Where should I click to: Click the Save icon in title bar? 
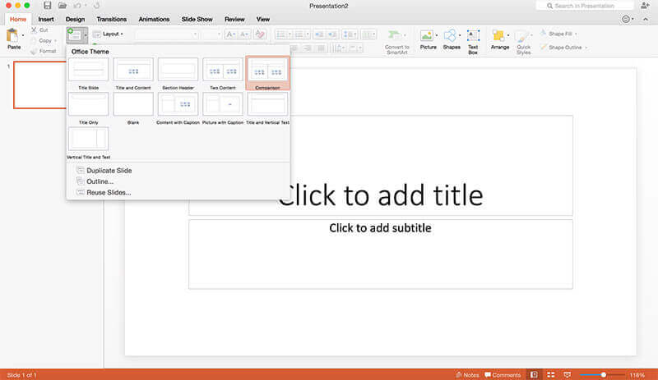click(x=48, y=6)
